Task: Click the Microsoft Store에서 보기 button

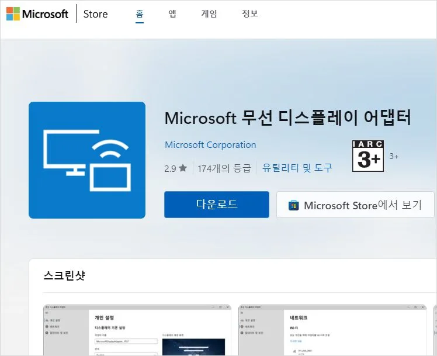Action: click(355, 205)
